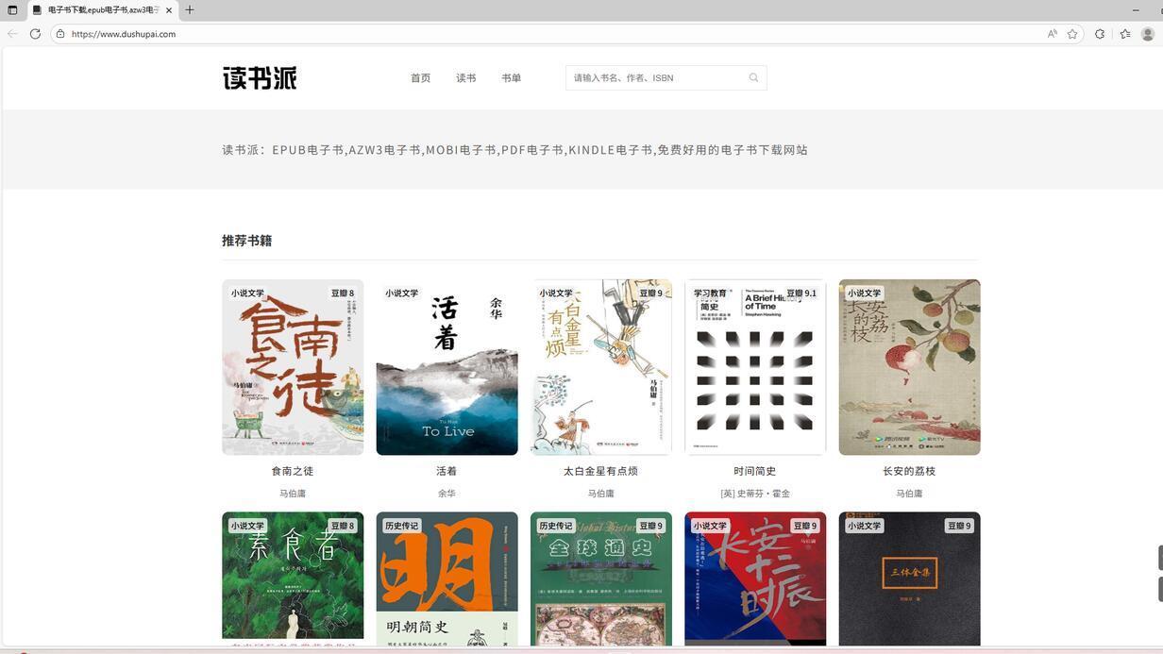The image size is (1163, 654).
Task: Click the 首页 home link
Action: 421,78
